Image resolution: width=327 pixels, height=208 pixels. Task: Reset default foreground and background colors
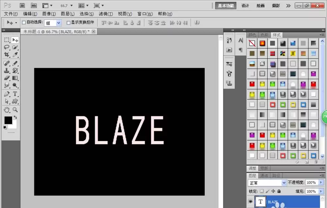tap(5, 127)
